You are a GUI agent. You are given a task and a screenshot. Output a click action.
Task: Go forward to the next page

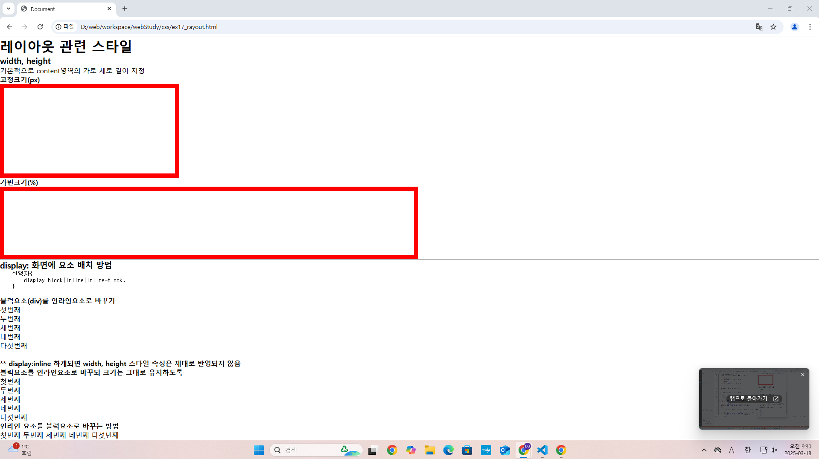pyautogui.click(x=25, y=27)
